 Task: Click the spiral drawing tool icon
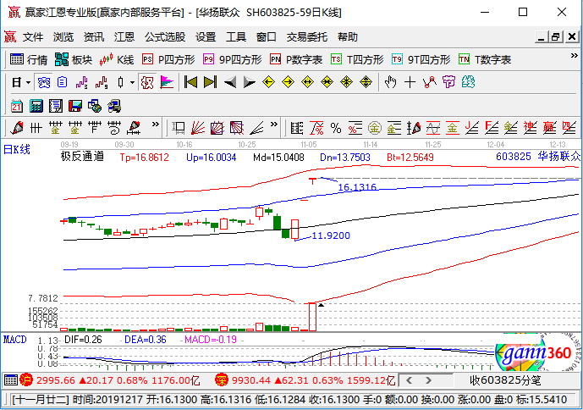[114, 128]
